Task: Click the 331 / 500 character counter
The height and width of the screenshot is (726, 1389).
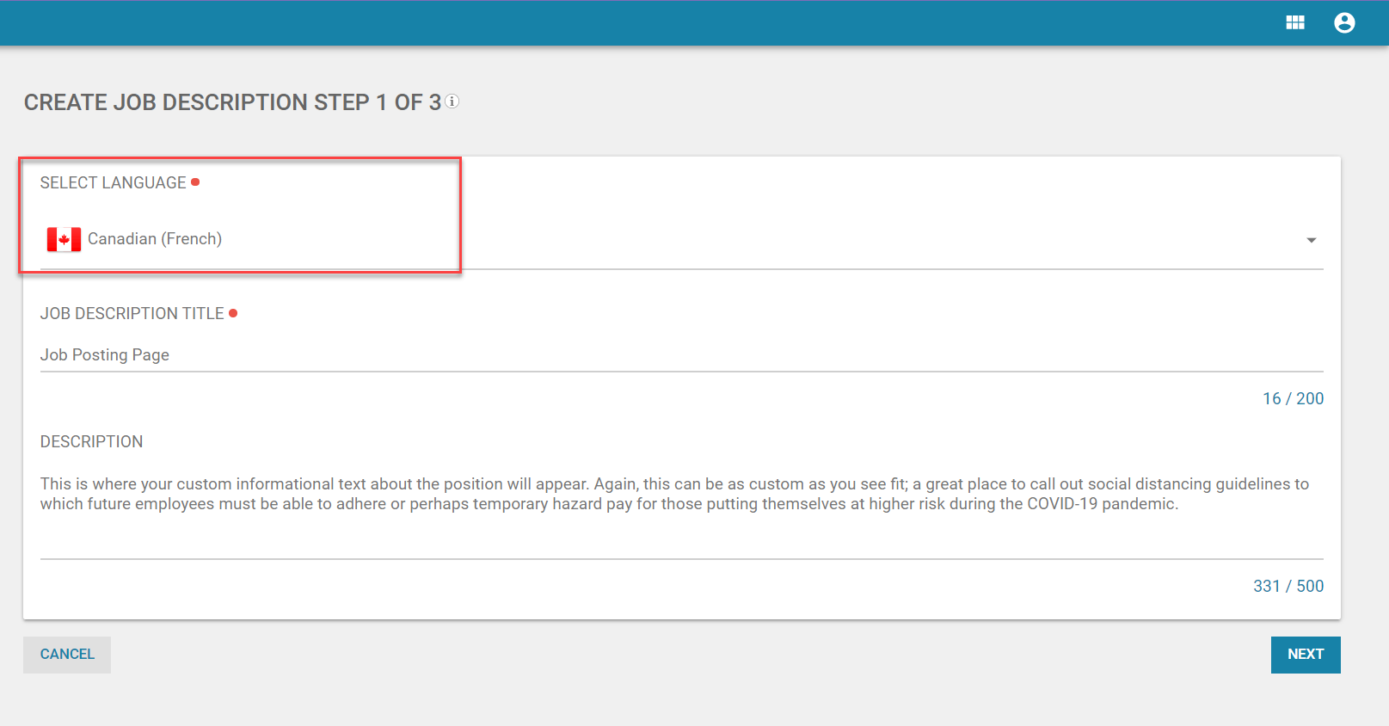Action: pyautogui.click(x=1288, y=586)
